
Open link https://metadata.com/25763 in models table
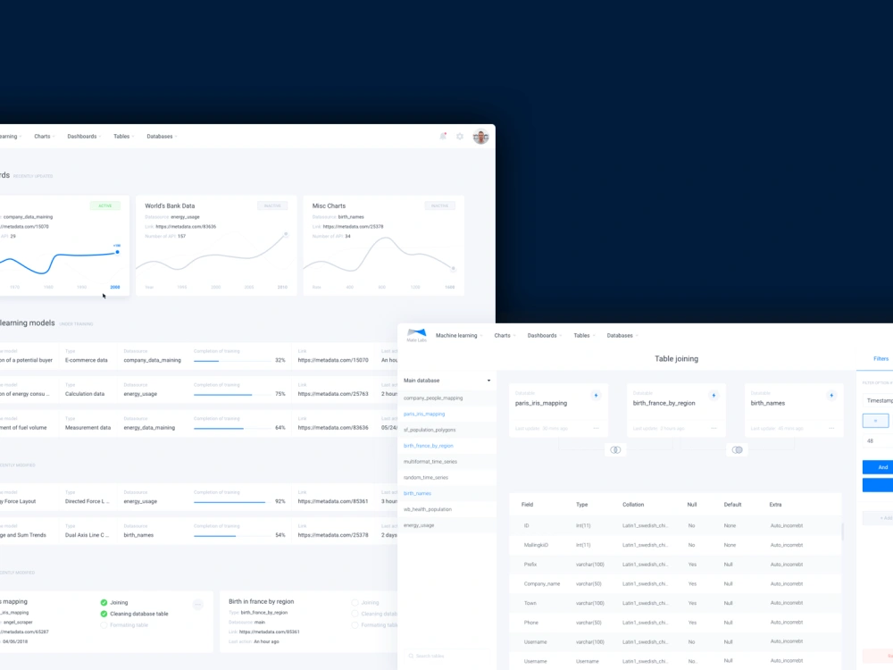pyautogui.click(x=332, y=394)
